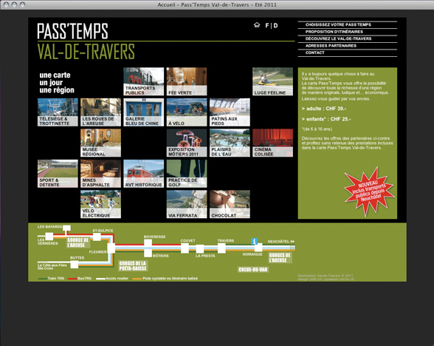This screenshot has width=434, height=346.
Task: Switch site language to German (D)
Action: [276, 25]
